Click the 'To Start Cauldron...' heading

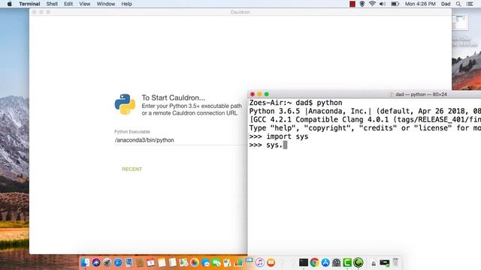174,97
